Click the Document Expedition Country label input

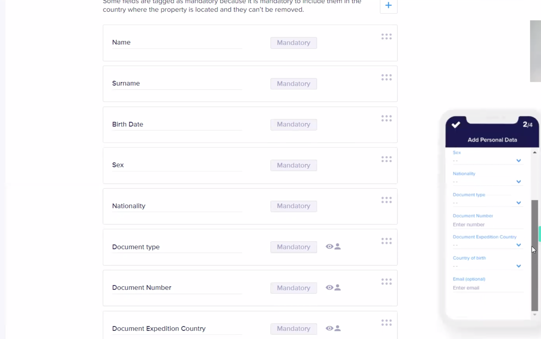pyautogui.click(x=177, y=329)
